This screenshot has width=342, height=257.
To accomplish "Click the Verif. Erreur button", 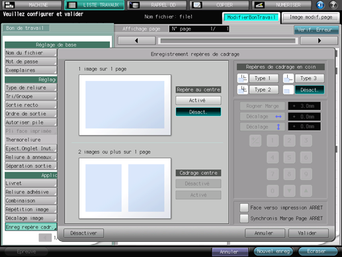I will click(316, 30).
